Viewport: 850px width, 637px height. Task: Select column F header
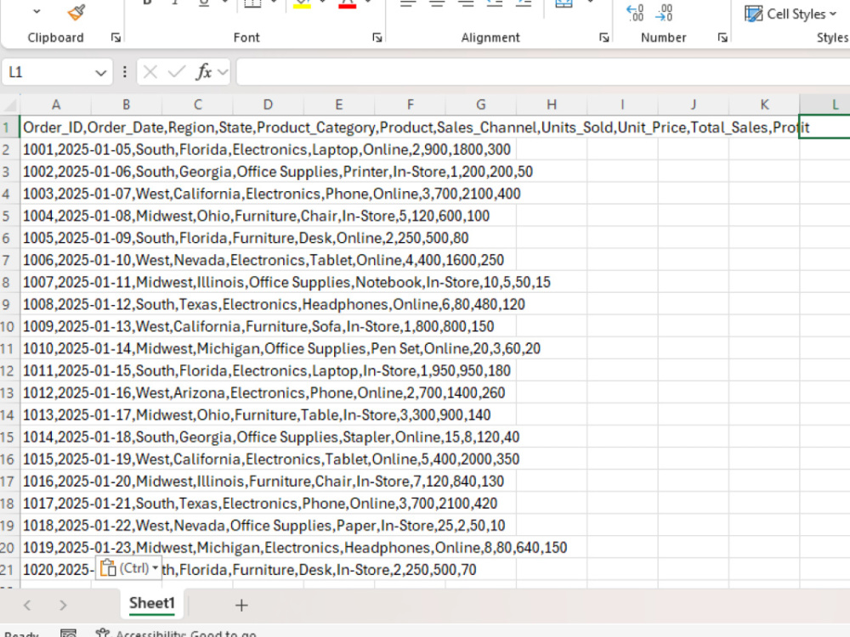click(410, 104)
